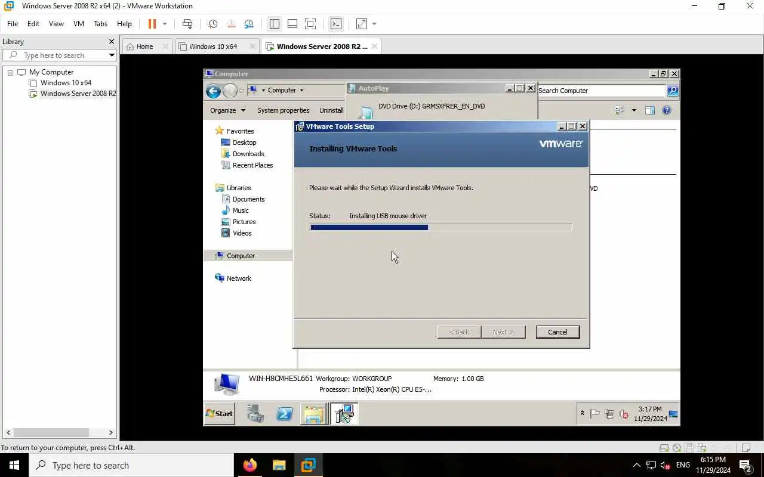The height and width of the screenshot is (477, 764).
Task: Show hidden guest tray icons
Action: point(582,414)
